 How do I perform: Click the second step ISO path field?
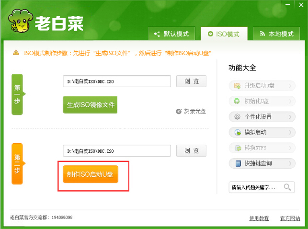click(x=117, y=150)
